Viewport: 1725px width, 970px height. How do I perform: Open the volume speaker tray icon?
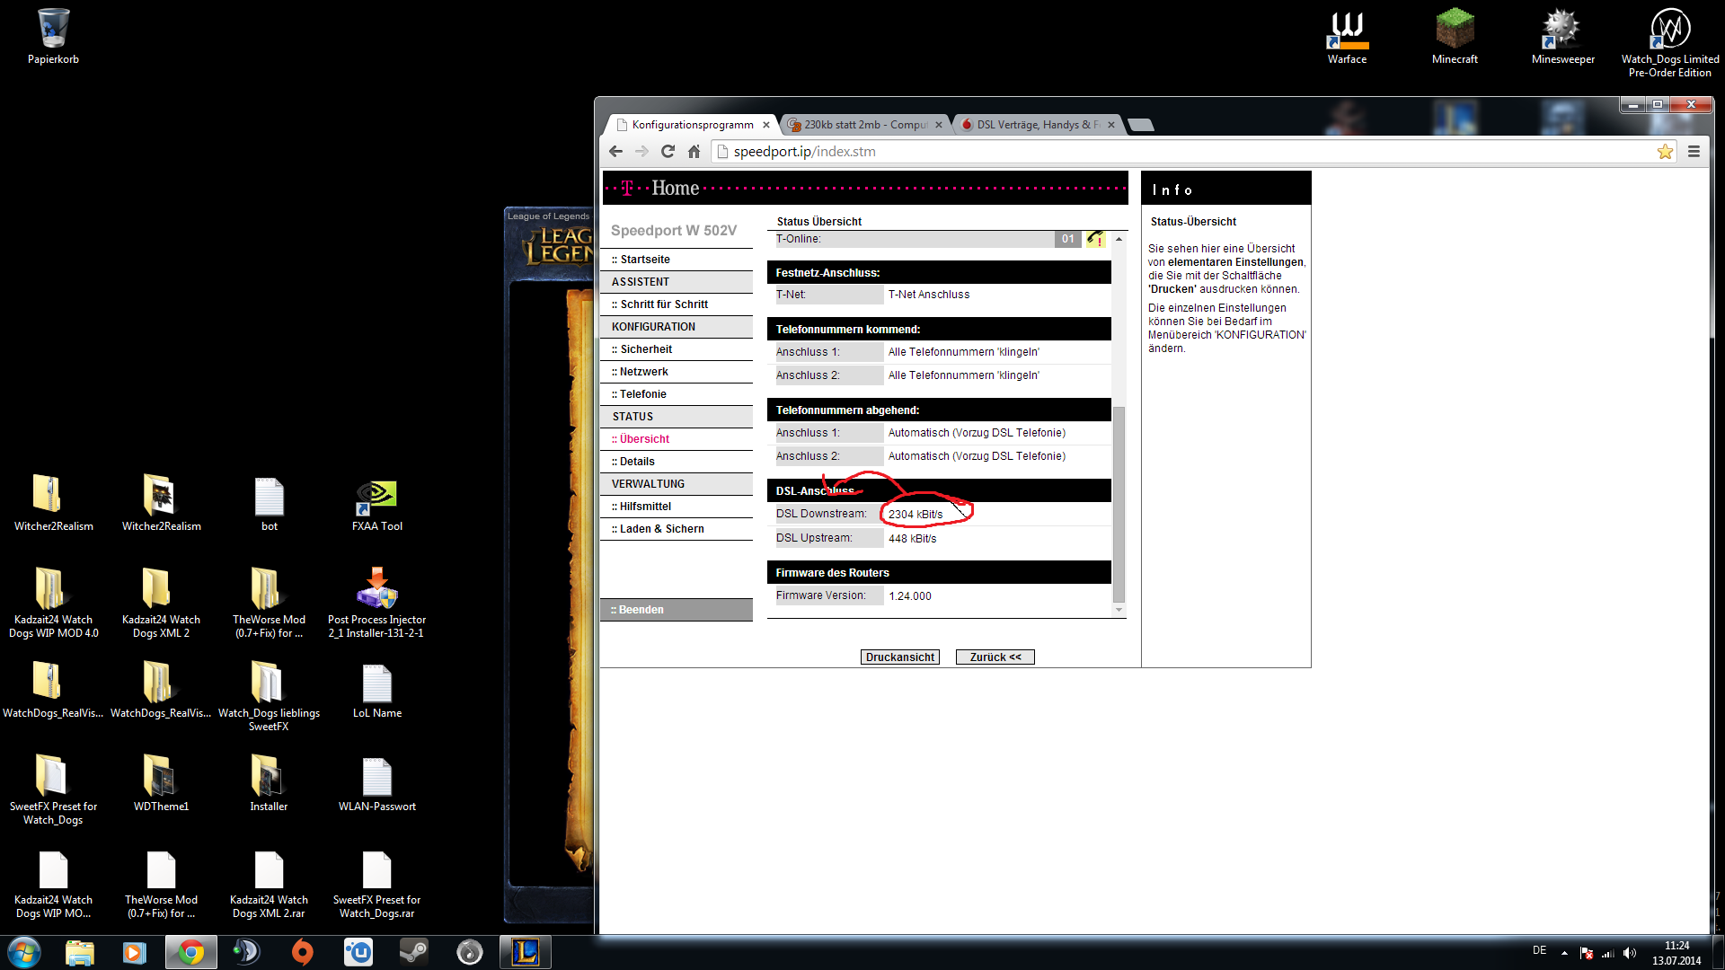1630,953
